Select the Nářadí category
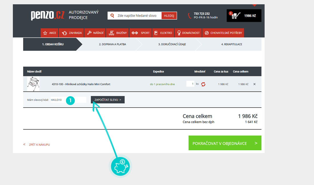Screen dimensions: 314x185 tap(95, 33)
